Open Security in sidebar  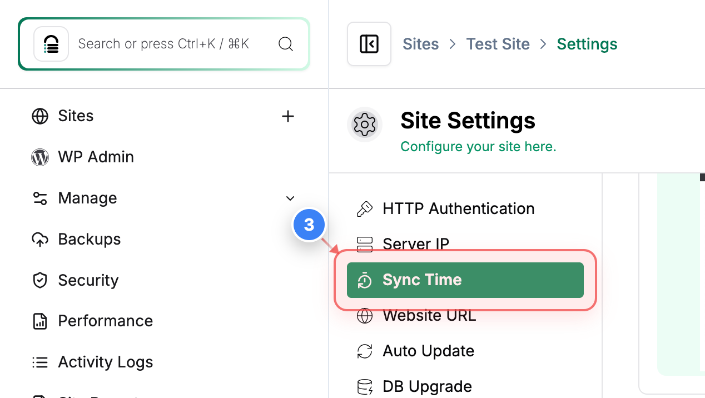tap(88, 280)
